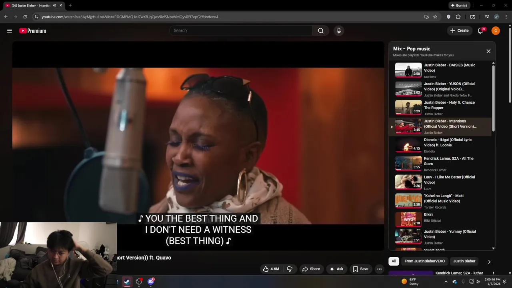Screen dimensions: 512x288
Task: Open the YouTube account avatar menu
Action: [x=496, y=31]
